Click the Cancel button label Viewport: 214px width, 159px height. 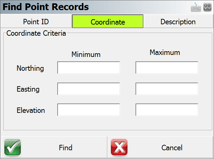[172, 148]
